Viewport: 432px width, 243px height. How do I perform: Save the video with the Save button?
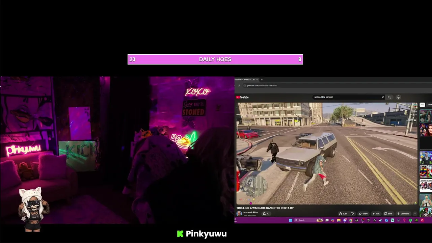(388, 214)
